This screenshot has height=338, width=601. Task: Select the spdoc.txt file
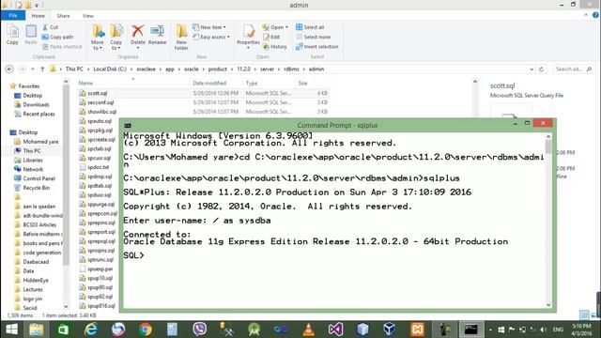pyautogui.click(x=98, y=167)
